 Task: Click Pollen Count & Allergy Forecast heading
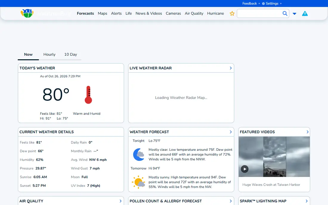tap(166, 201)
